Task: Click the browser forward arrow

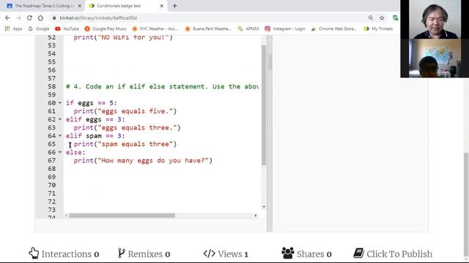Action: (18, 18)
